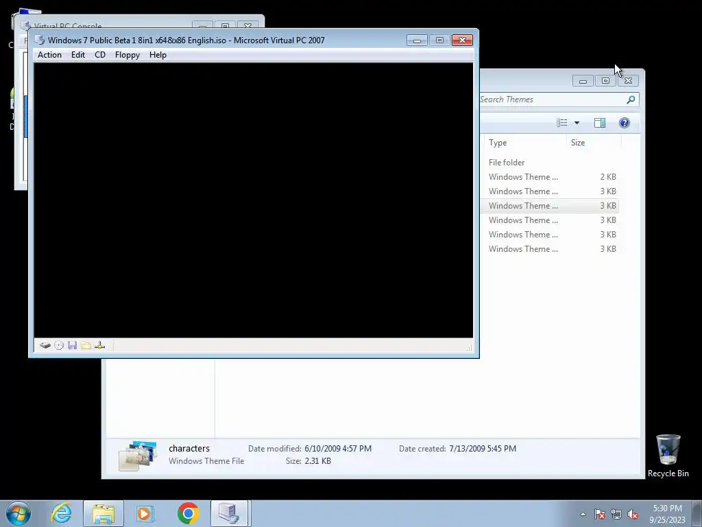Switch to Virtual PC taskbar button
Screen dimensions: 702x527
[229, 513]
